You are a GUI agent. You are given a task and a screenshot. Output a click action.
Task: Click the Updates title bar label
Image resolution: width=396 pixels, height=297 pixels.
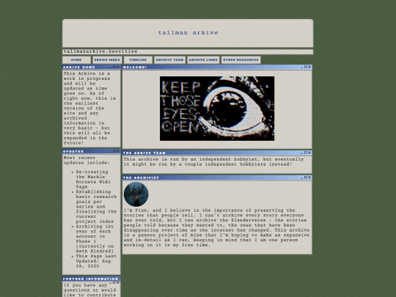[x=73, y=151]
